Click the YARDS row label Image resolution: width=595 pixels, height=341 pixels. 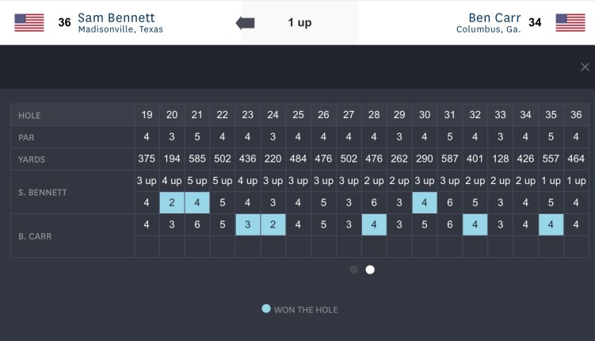[32, 159]
